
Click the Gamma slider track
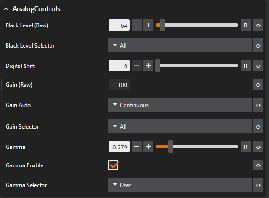coord(197,147)
